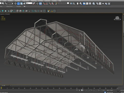124x93 pixels.
Task: Open the Named Selection Sets dropdown
Action: point(64,3)
